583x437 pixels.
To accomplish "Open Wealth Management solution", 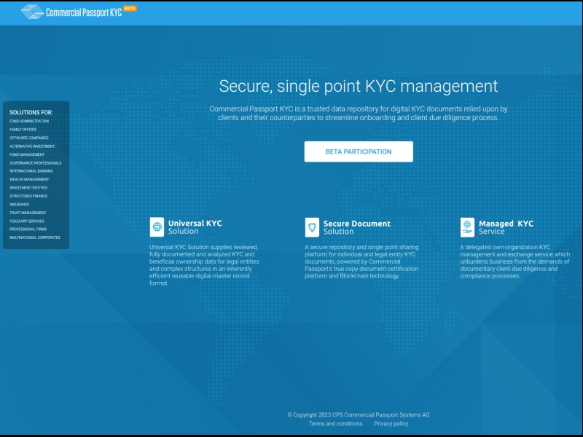I will [29, 179].
